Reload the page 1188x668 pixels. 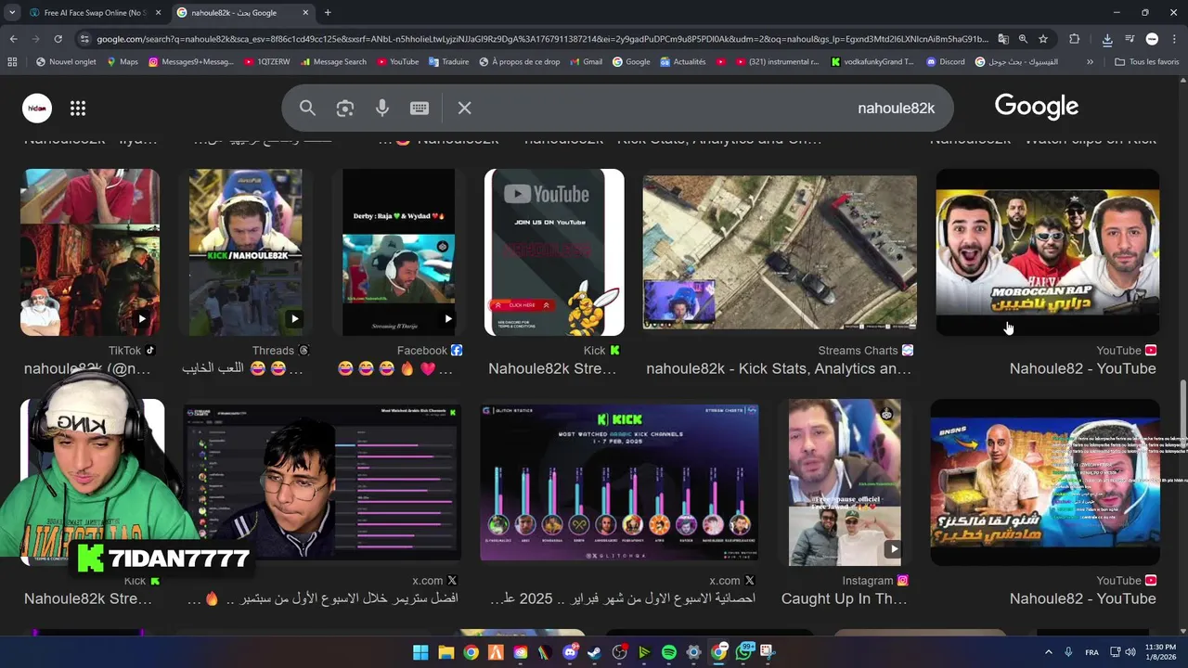pyautogui.click(x=58, y=39)
